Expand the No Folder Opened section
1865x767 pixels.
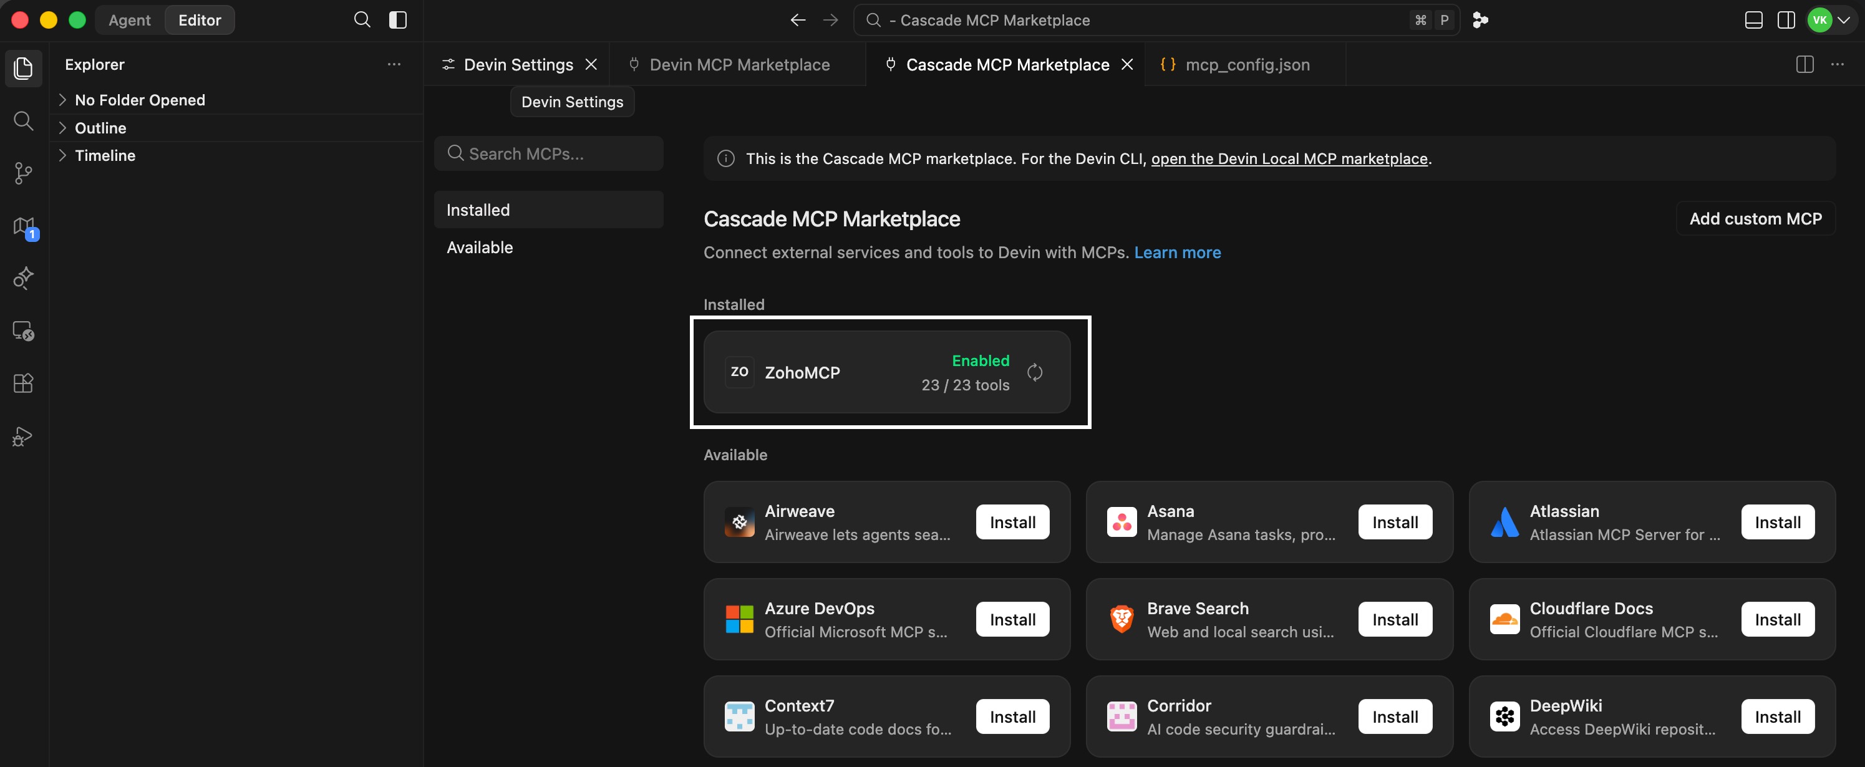(236, 100)
